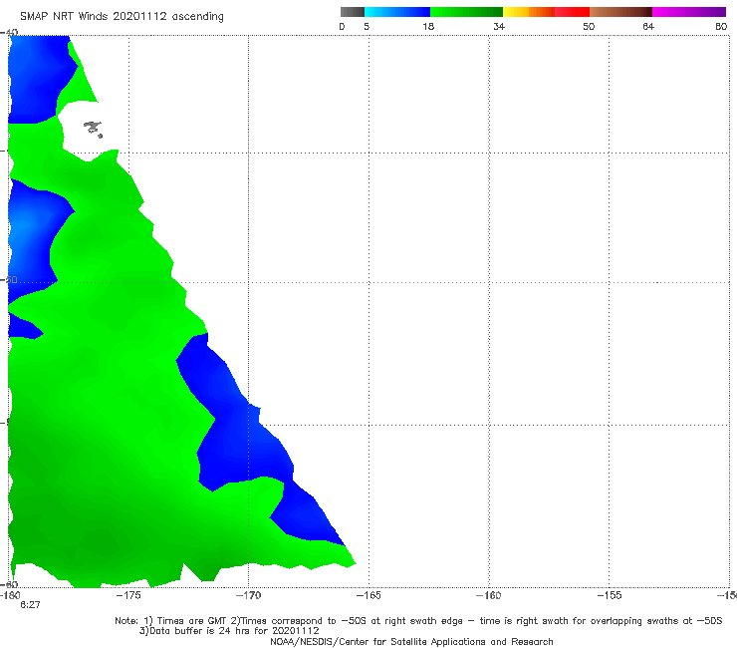Click the latitude label '-50' on left axis

9,280
